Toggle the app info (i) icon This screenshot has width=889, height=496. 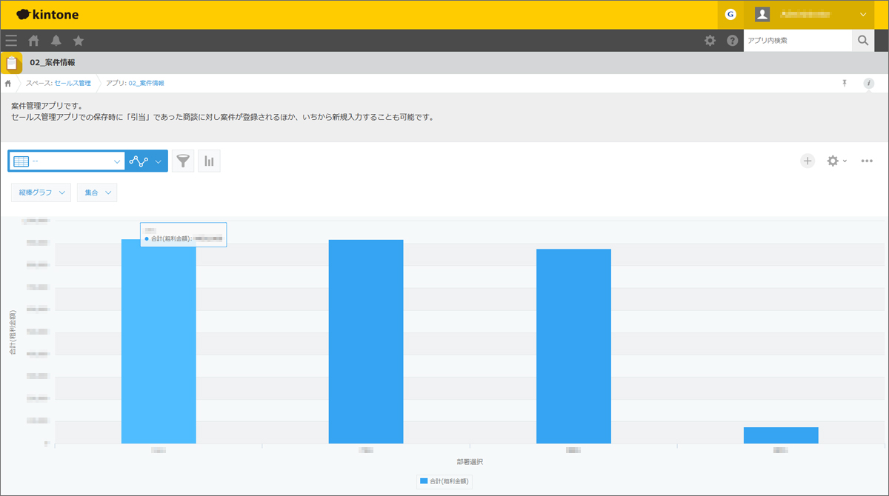(x=868, y=83)
